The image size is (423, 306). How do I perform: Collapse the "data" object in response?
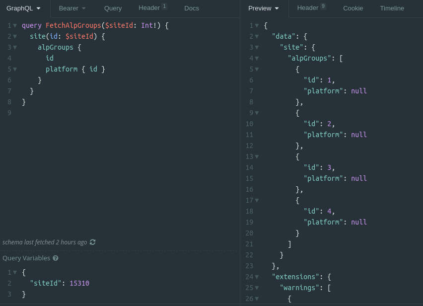[x=257, y=36]
